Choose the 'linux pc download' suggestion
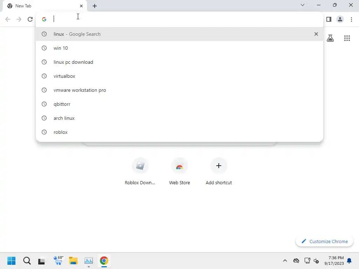 [179, 62]
